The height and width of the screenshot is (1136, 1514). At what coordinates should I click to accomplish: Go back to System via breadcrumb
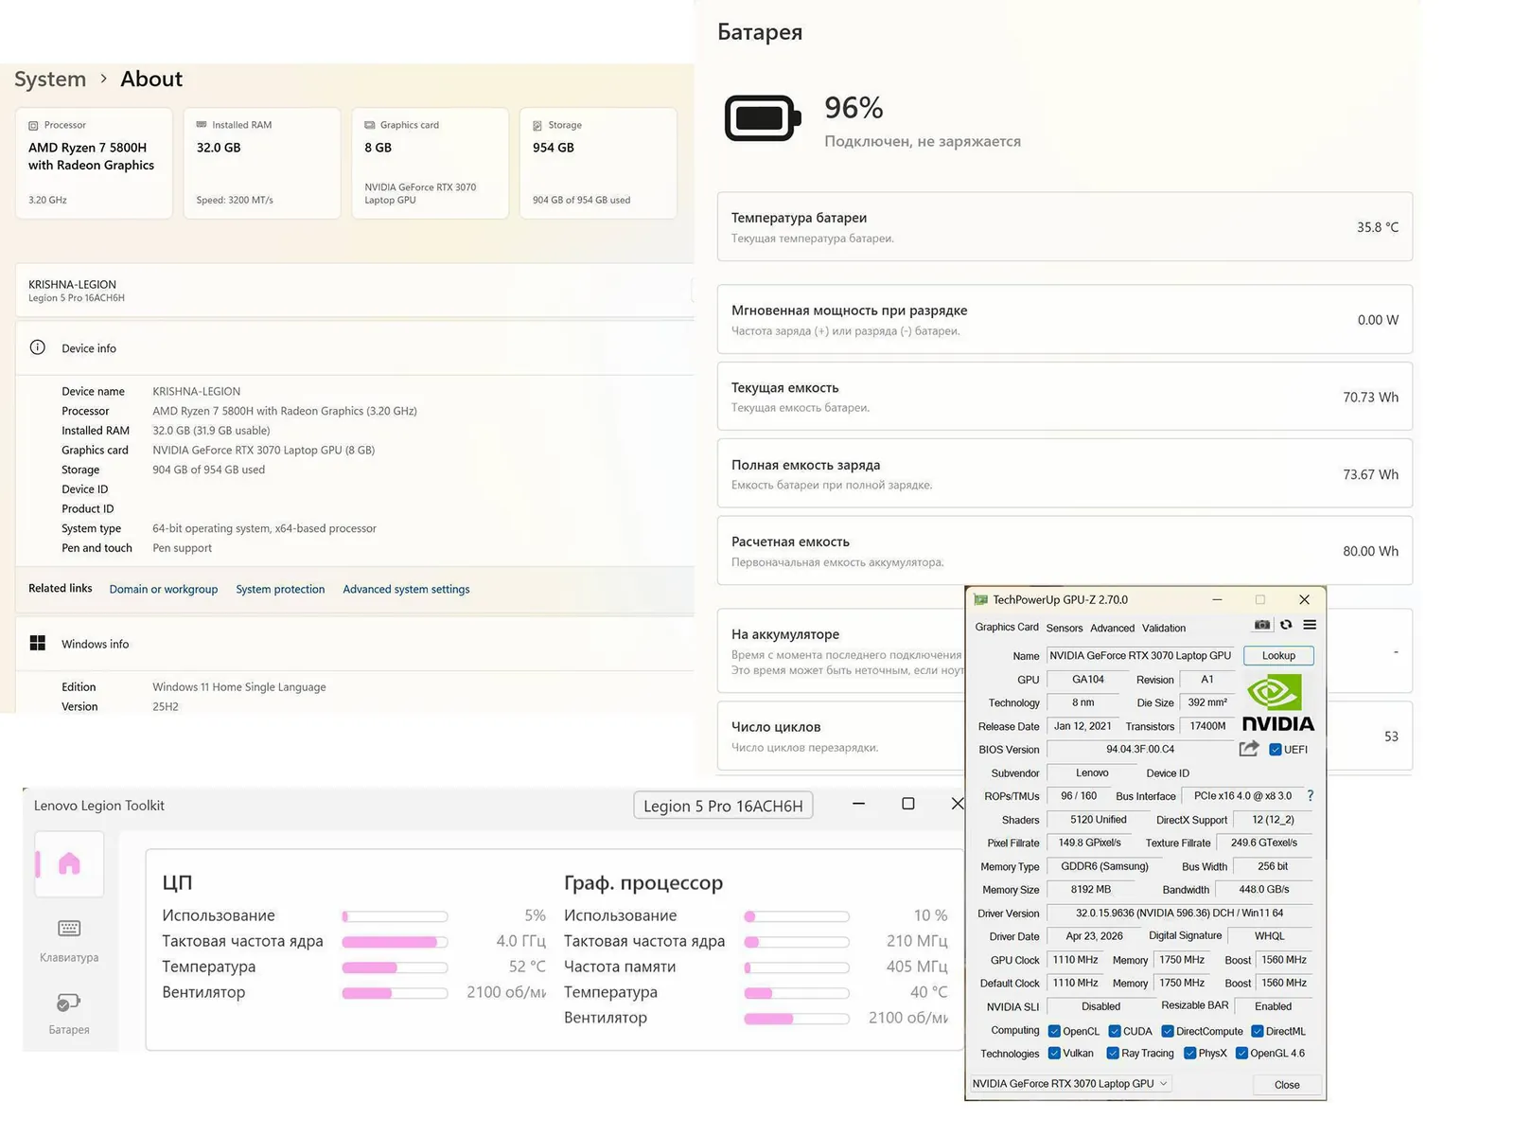pos(50,80)
